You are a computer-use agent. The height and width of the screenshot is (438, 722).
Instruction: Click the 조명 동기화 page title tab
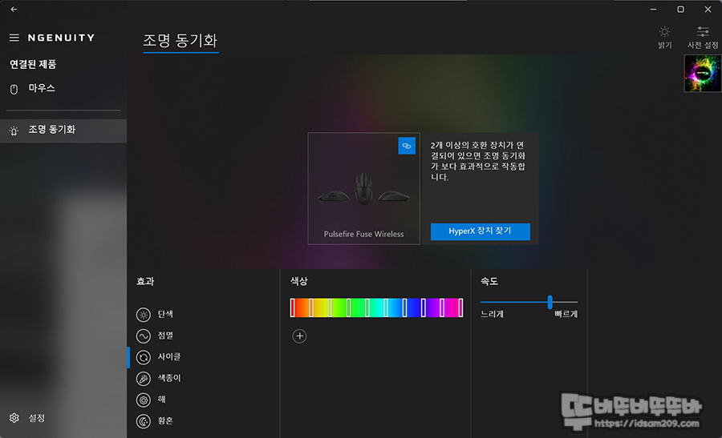pos(180,41)
